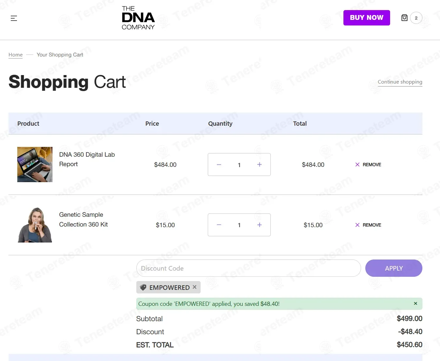Click the Shopping Cart page heading
Viewport: 440px width, 361px height.
(x=67, y=82)
